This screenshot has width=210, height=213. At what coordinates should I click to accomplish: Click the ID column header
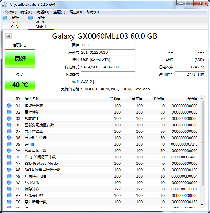(x=18, y=99)
